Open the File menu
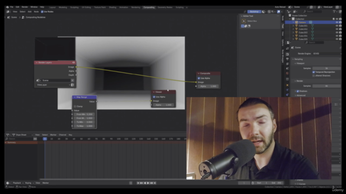 click(x=11, y=7)
